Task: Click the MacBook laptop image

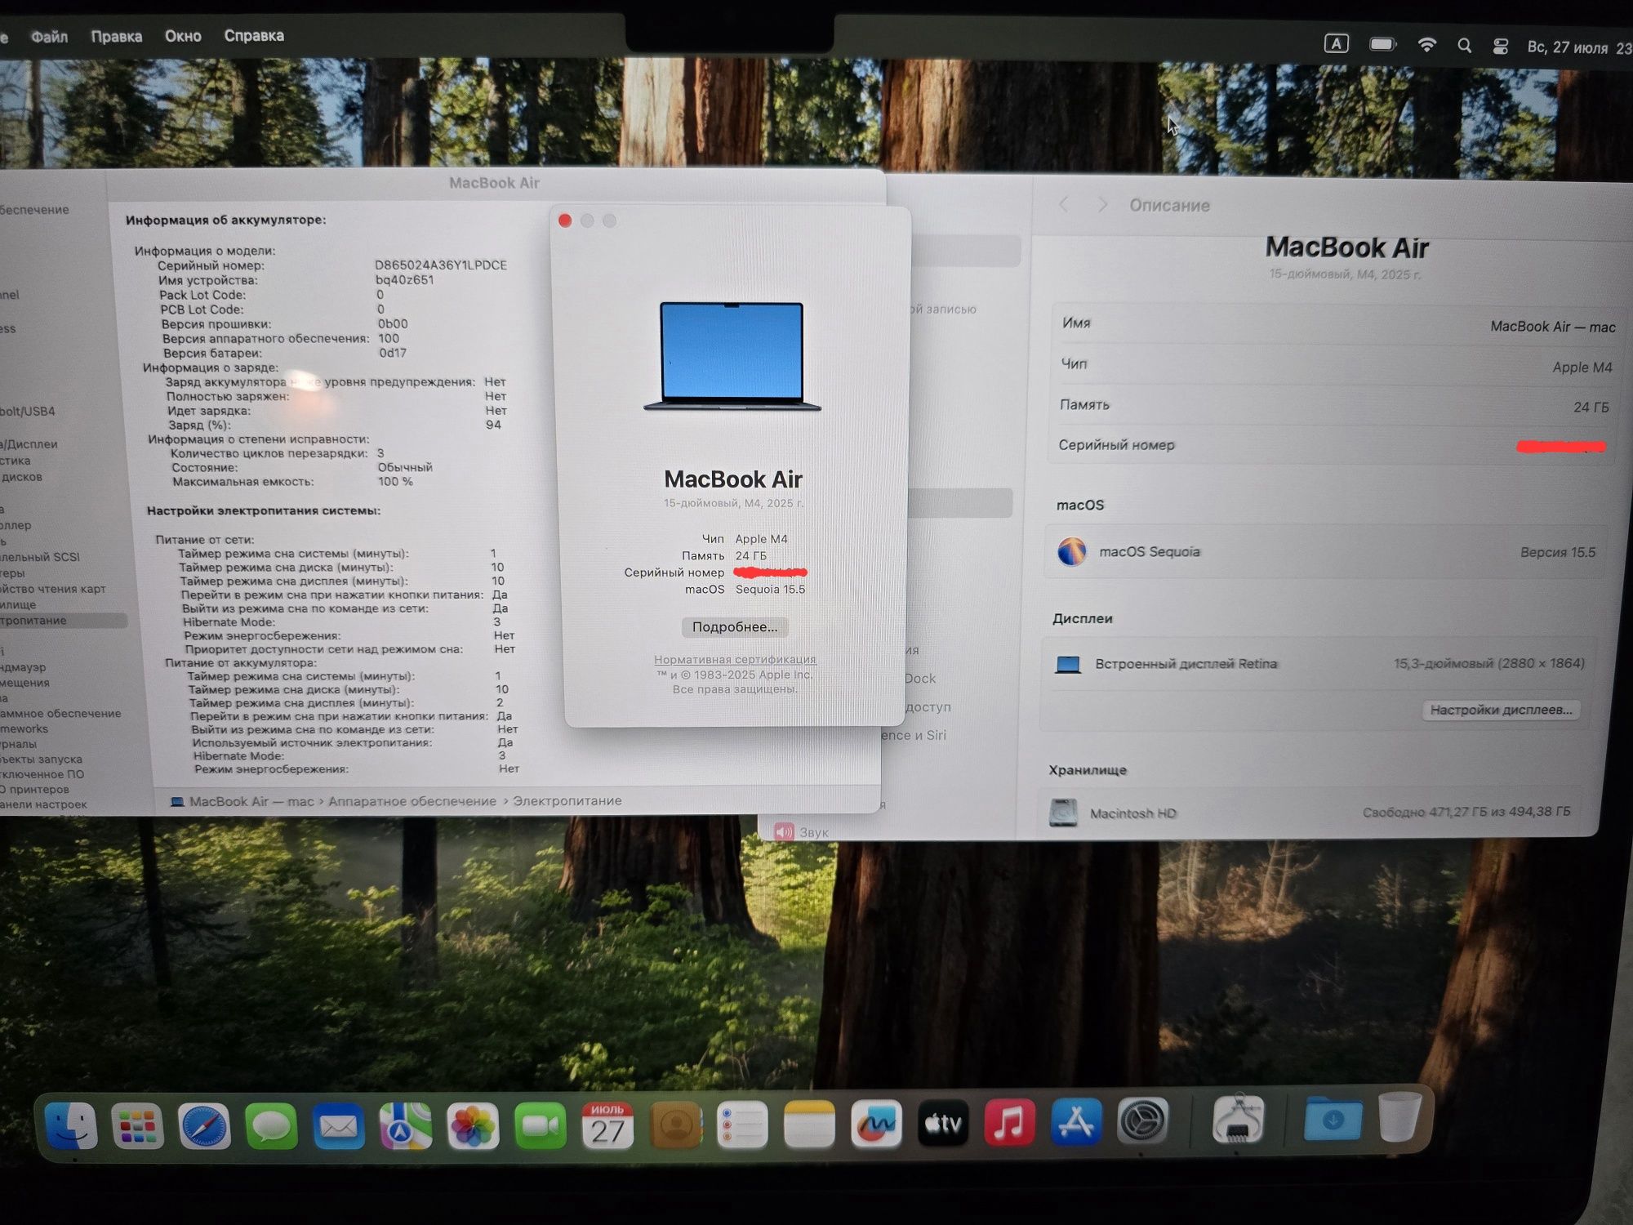Action: [x=732, y=356]
